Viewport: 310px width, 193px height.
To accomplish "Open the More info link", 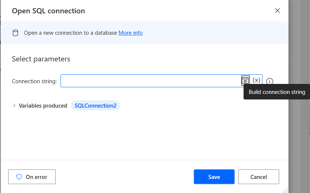I will (130, 33).
